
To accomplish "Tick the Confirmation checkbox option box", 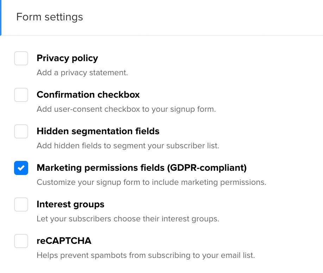I will pyautogui.click(x=21, y=95).
